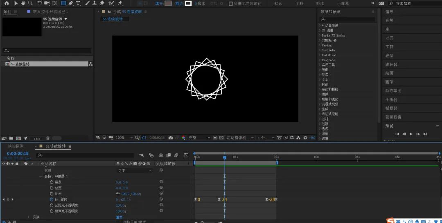Open the 之下 composite dropdown

point(135,170)
